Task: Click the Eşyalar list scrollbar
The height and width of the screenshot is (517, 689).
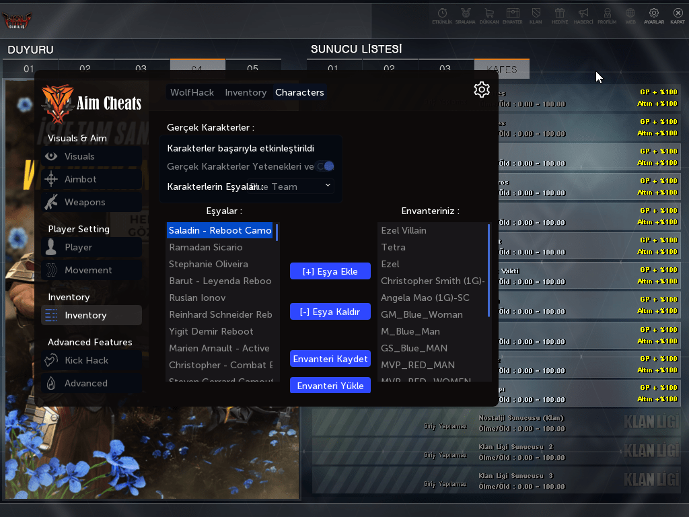Action: 277,232
